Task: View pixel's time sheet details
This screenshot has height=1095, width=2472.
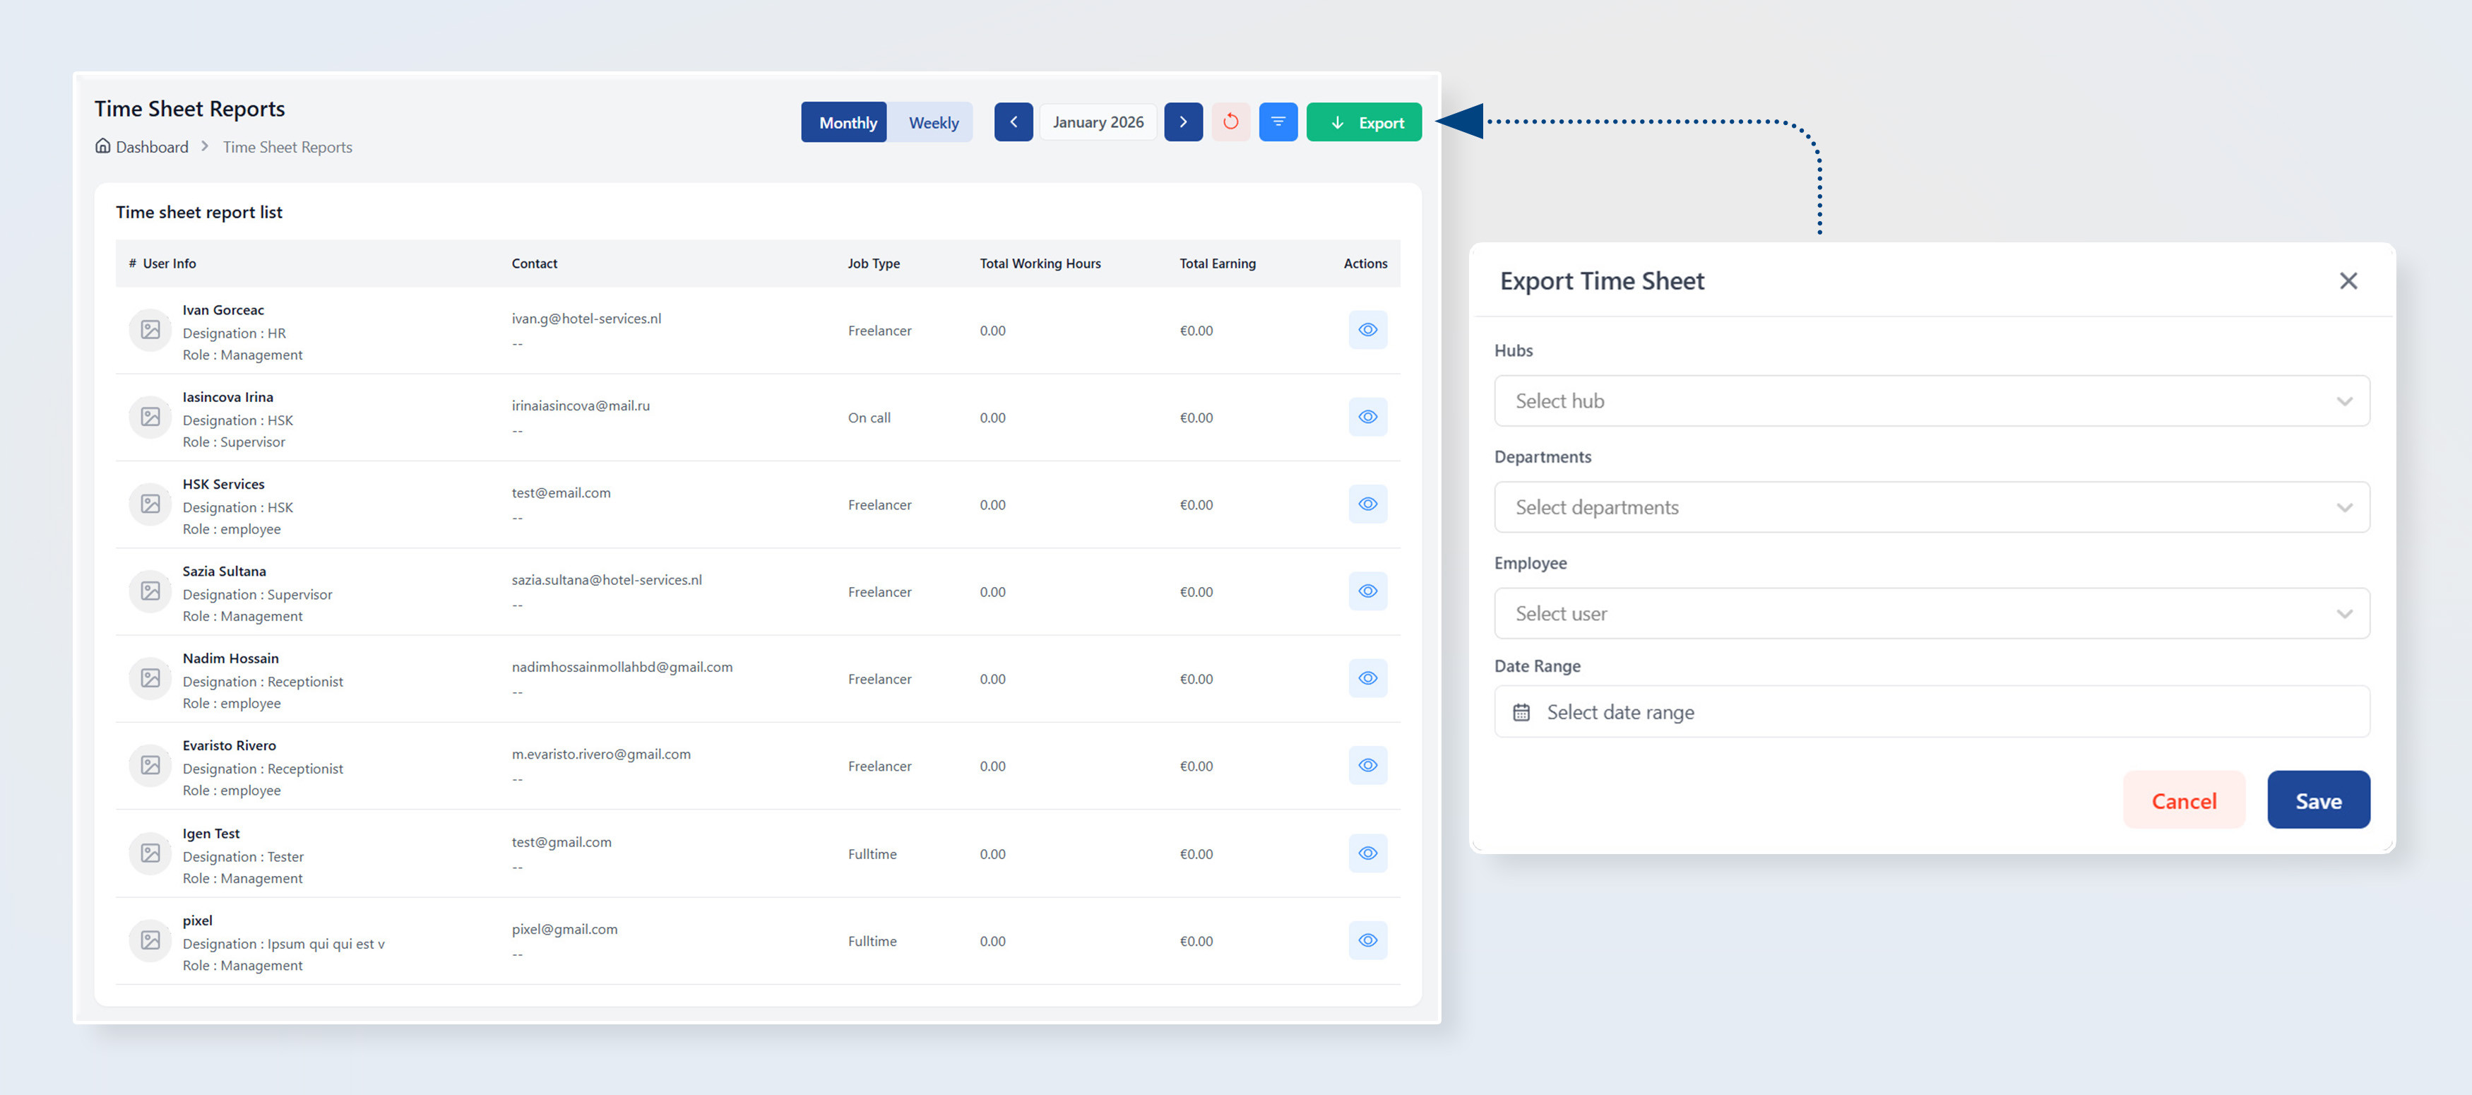Action: point(1367,940)
